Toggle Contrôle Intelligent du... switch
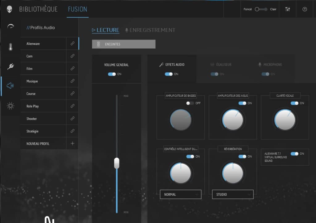 (190, 156)
